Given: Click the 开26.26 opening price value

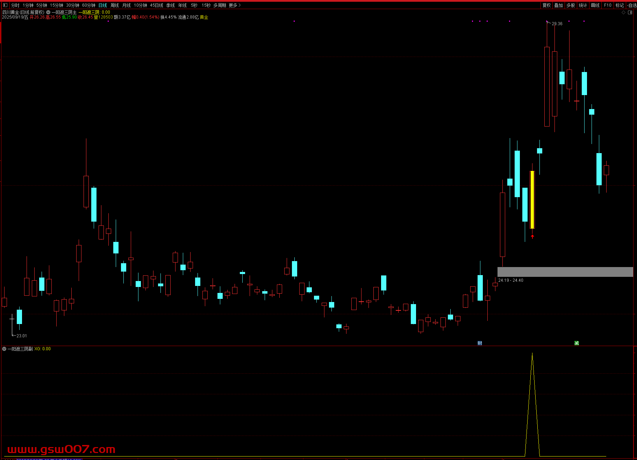Looking at the screenshot, I should click(x=37, y=17).
